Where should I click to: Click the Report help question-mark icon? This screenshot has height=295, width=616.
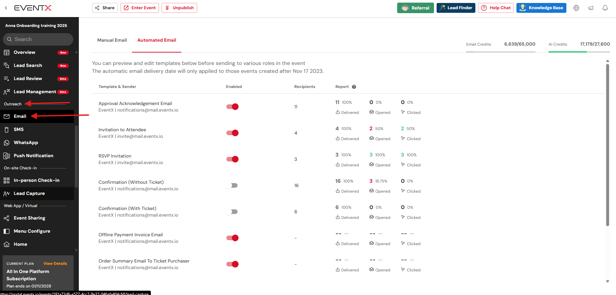(354, 87)
